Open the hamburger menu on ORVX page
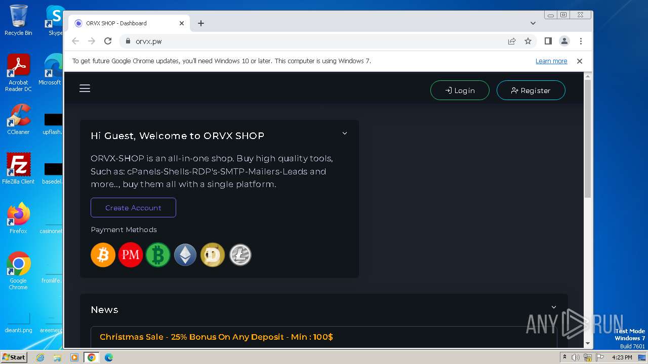This screenshot has width=648, height=364. click(85, 88)
